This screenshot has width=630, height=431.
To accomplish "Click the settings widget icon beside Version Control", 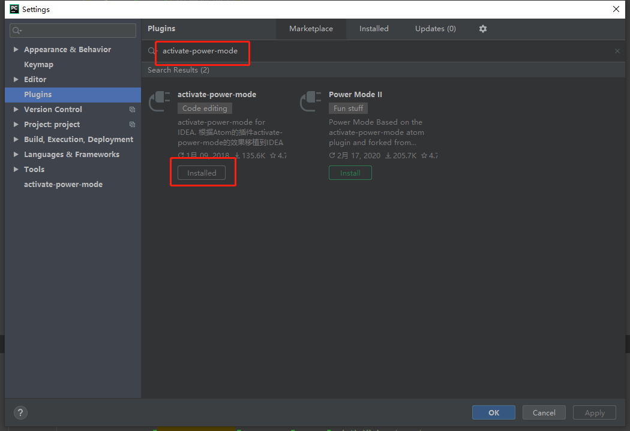I will pos(132,109).
